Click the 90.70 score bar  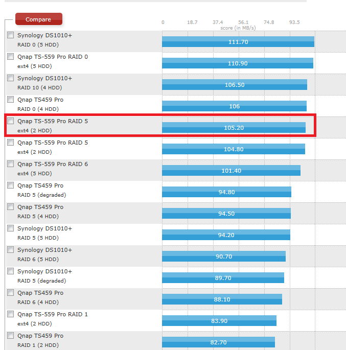coord(224,256)
